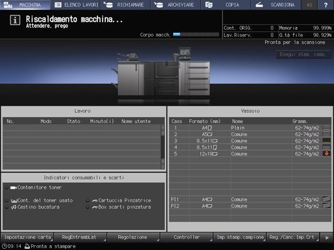The image size is (334, 250).
Task: Open the Impostazione carta menu
Action: click(27, 237)
